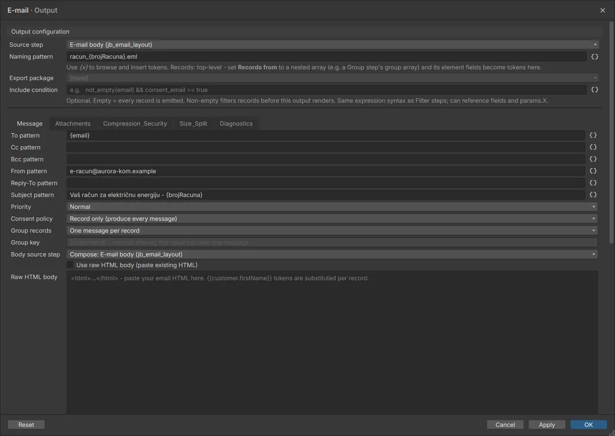Open the Compression_Security tab
Viewport: 615px width, 436px height.
pyautogui.click(x=135, y=123)
